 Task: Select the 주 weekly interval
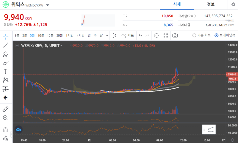click(x=95, y=36)
